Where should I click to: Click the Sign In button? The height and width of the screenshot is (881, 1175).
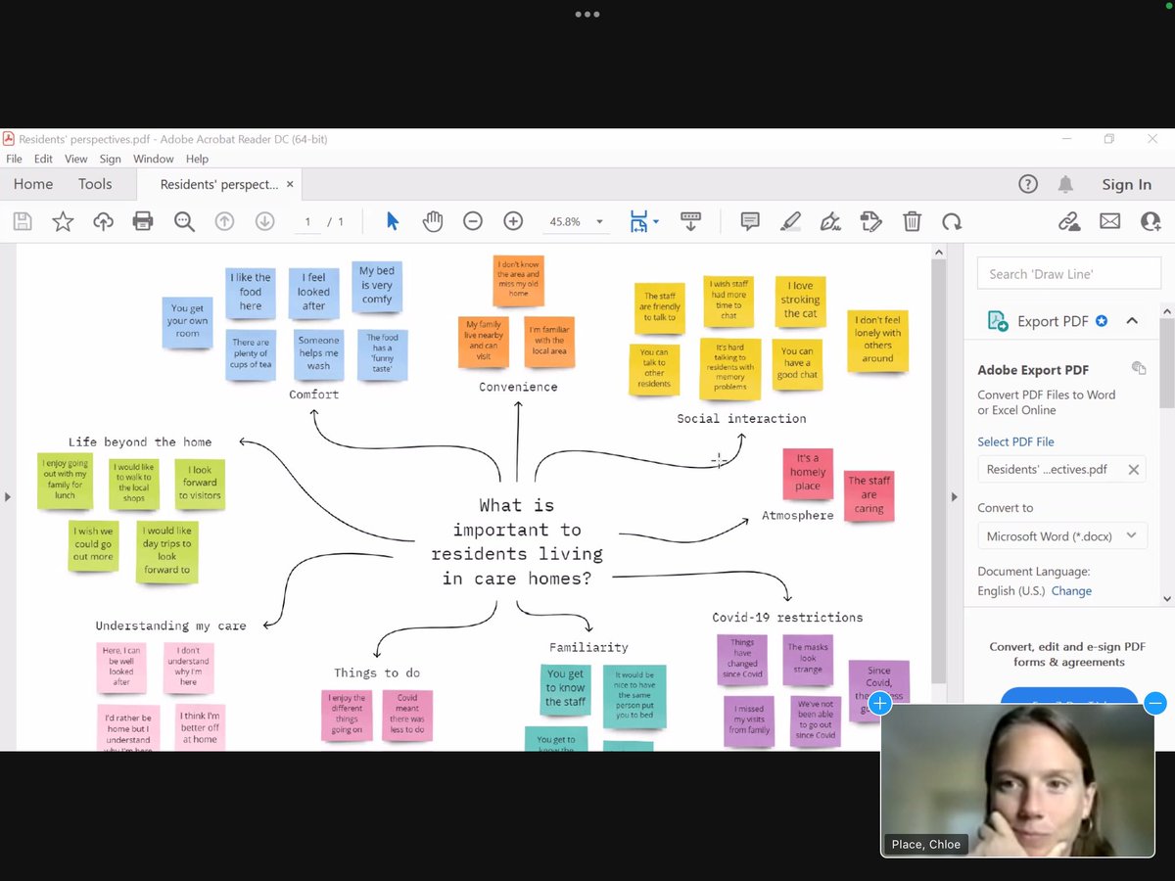pos(1127,184)
